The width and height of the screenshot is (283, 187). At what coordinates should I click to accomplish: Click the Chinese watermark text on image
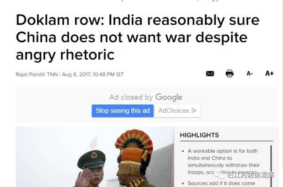[x=251, y=175]
